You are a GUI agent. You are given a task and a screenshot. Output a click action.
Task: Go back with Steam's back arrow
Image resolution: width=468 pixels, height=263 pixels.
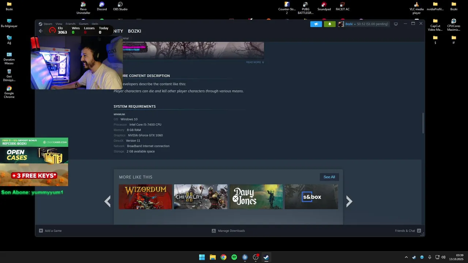point(41,31)
